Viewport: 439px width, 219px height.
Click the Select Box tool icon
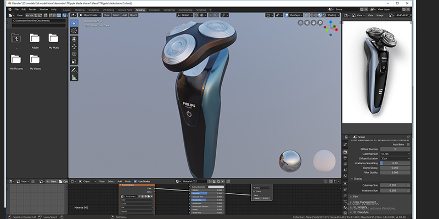[74, 24]
